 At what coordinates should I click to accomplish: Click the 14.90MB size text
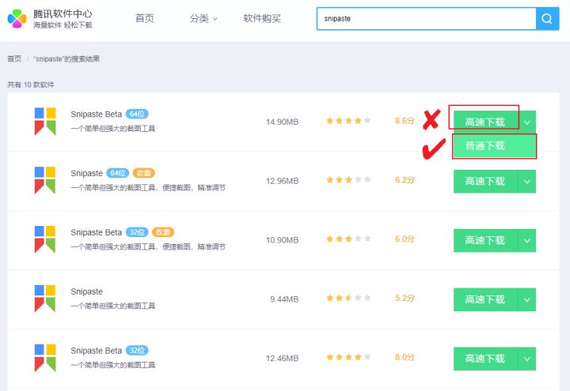[282, 122]
